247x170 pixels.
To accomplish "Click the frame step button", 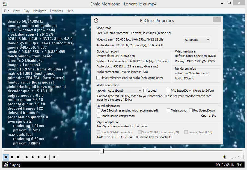I will pyautogui.click(x=54, y=157).
